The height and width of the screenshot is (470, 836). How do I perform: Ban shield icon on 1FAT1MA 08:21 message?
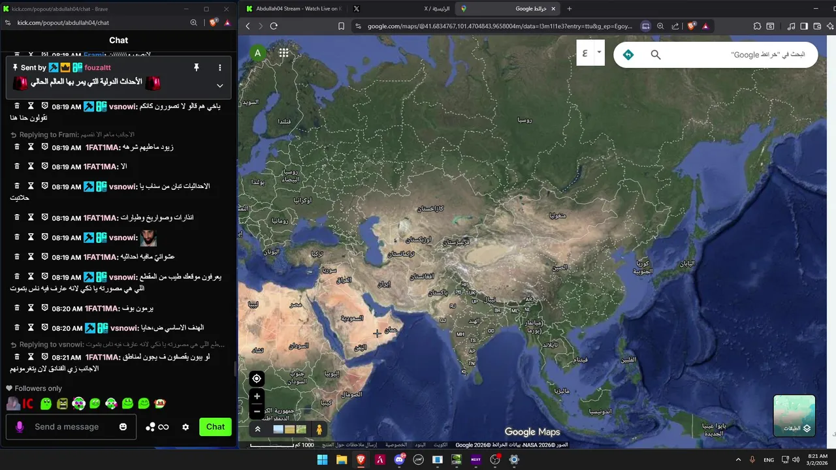45,356
